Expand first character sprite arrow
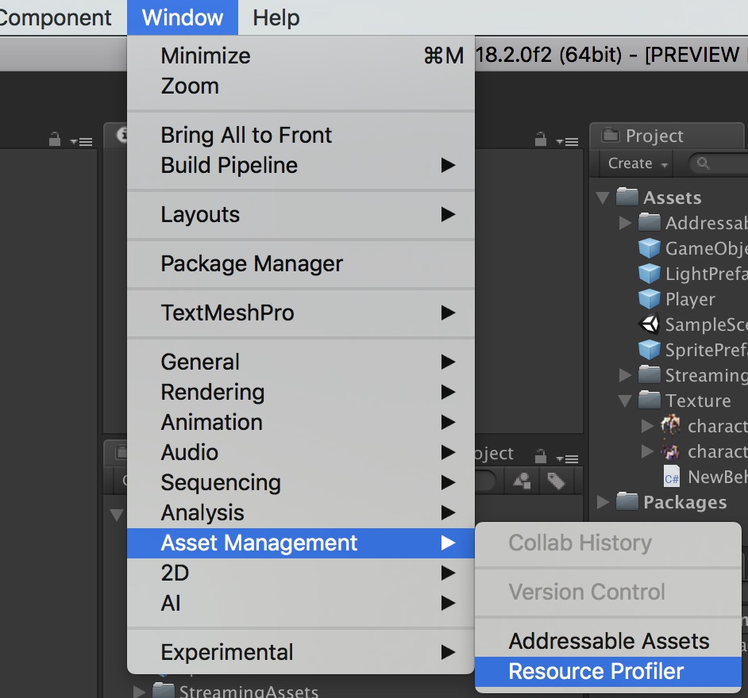Viewport: 748px width, 698px height. tap(647, 425)
